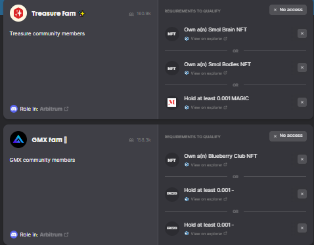Click Discord icon in Treasure Fam role
This screenshot has height=245, width=314.
[14, 109]
